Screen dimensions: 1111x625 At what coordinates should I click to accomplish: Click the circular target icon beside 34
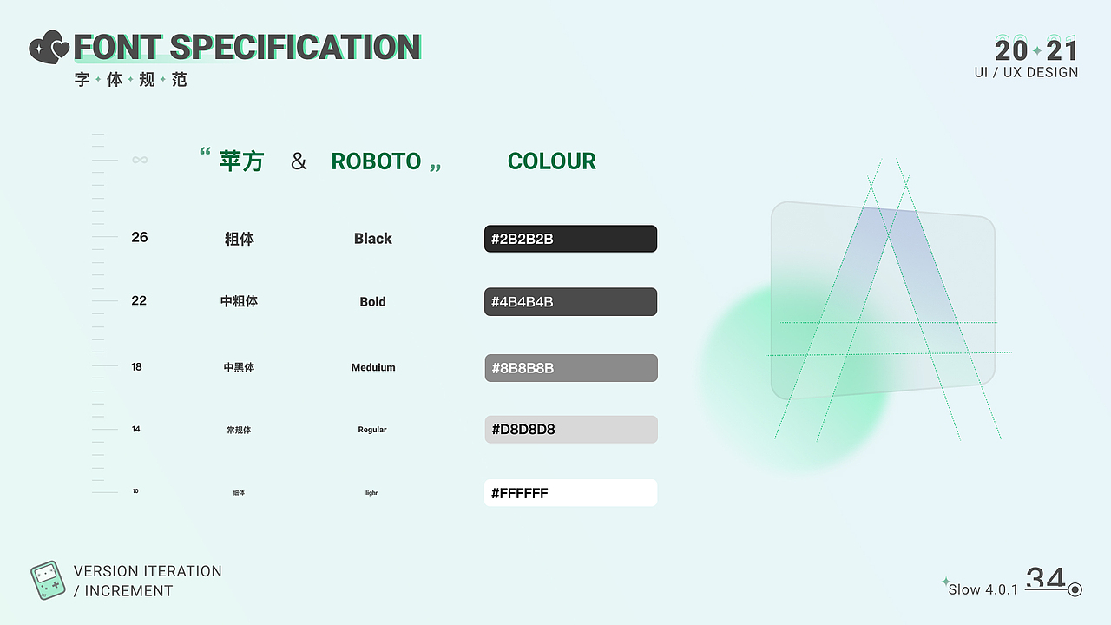coord(1075,590)
